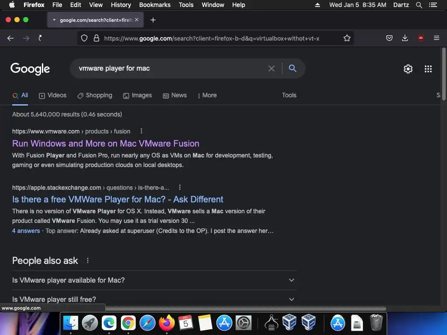Open Google Chrome from the Dock

point(128,323)
